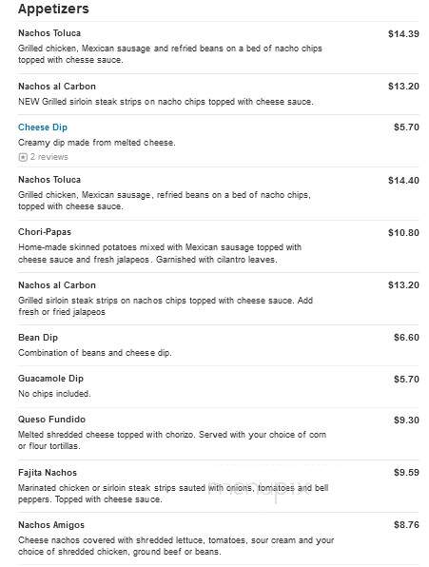Click the review star icon under Cheese Dip
Viewport: 429px width, 567px height.
point(23,157)
